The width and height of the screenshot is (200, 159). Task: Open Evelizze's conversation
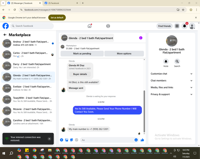coord(28,88)
